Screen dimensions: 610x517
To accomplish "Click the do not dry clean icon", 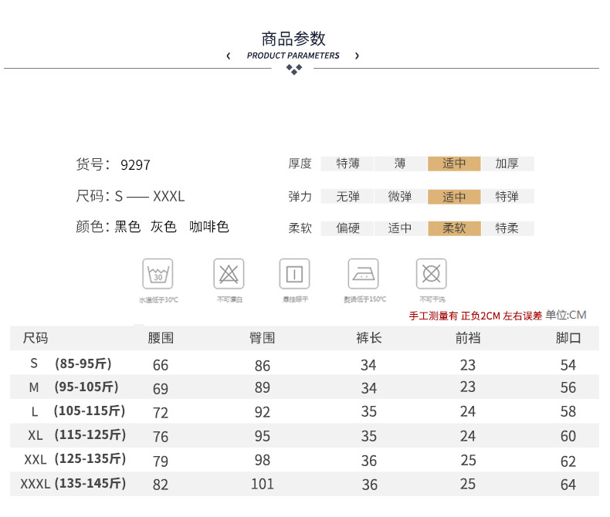I will [x=432, y=274].
